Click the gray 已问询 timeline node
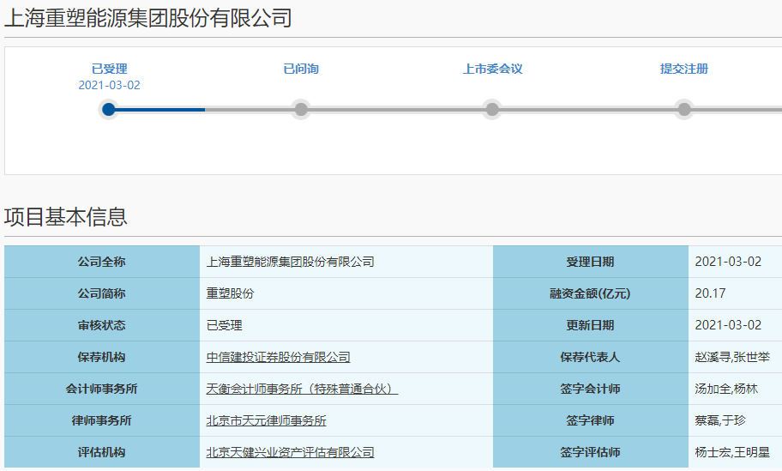Screen dimensions: 782x471 pyautogui.click(x=300, y=109)
